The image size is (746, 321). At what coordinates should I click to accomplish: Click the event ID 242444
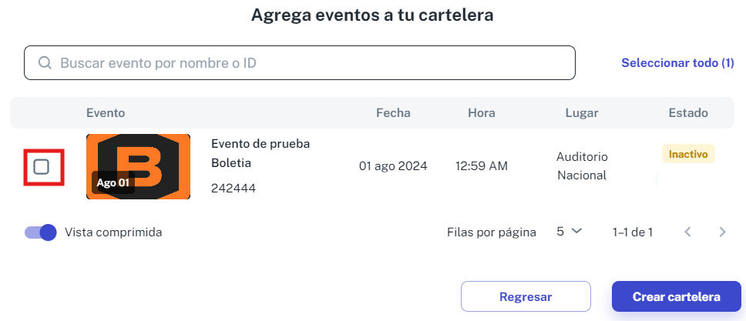[x=233, y=189]
